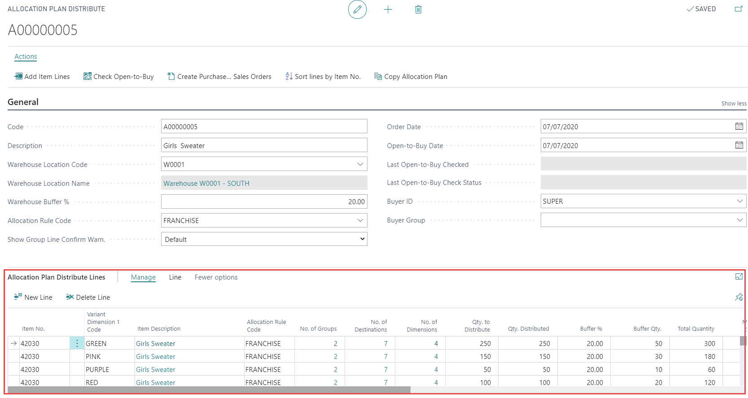Click Show less in General section
This screenshot has width=748, height=398.
click(x=734, y=103)
